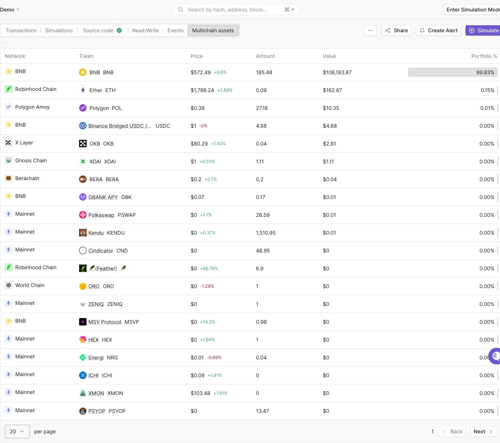Click the $1,788.24 Ether price
500x443 pixels.
click(202, 90)
